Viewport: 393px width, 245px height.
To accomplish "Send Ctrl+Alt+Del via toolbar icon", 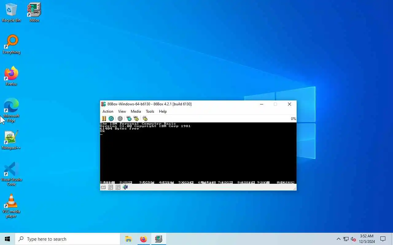I will 129,119.
